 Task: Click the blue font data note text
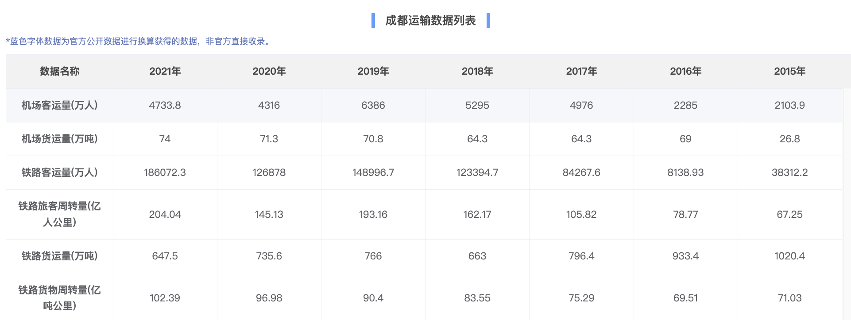click(x=139, y=41)
